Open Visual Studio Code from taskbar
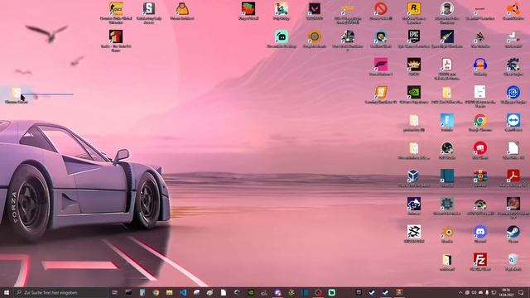Screen dimensions: 530x298 (183, 292)
